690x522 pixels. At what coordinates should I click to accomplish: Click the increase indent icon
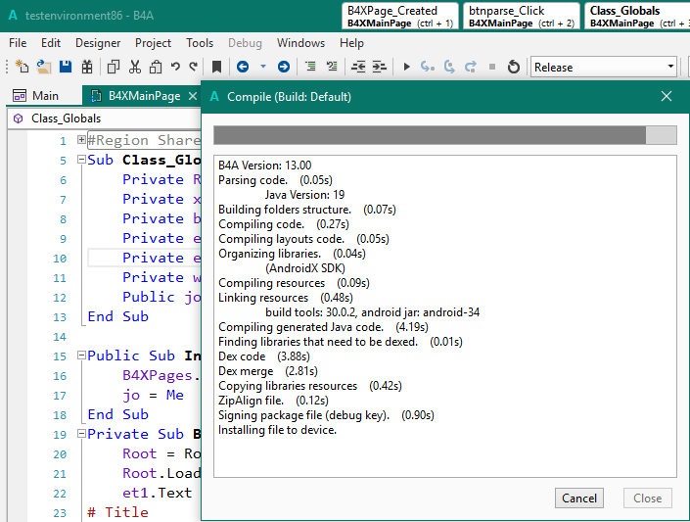point(380,67)
